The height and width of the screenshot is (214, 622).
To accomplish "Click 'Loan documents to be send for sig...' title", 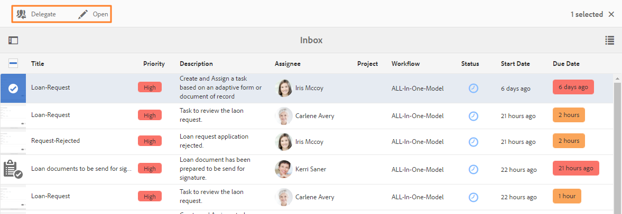I will click(x=81, y=169).
